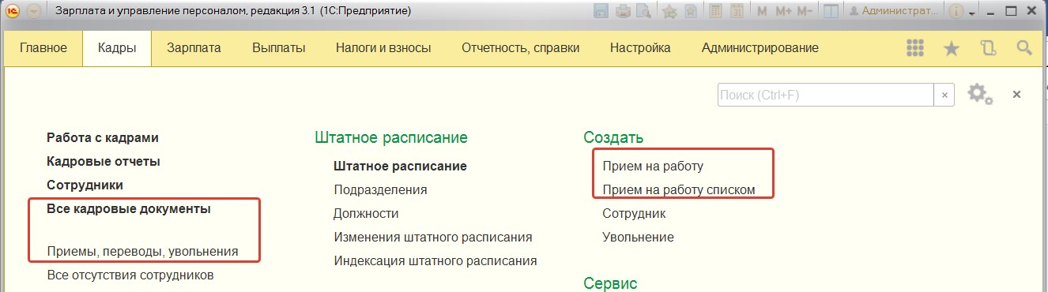Click the search magnifier in section panel

pos(1024,48)
